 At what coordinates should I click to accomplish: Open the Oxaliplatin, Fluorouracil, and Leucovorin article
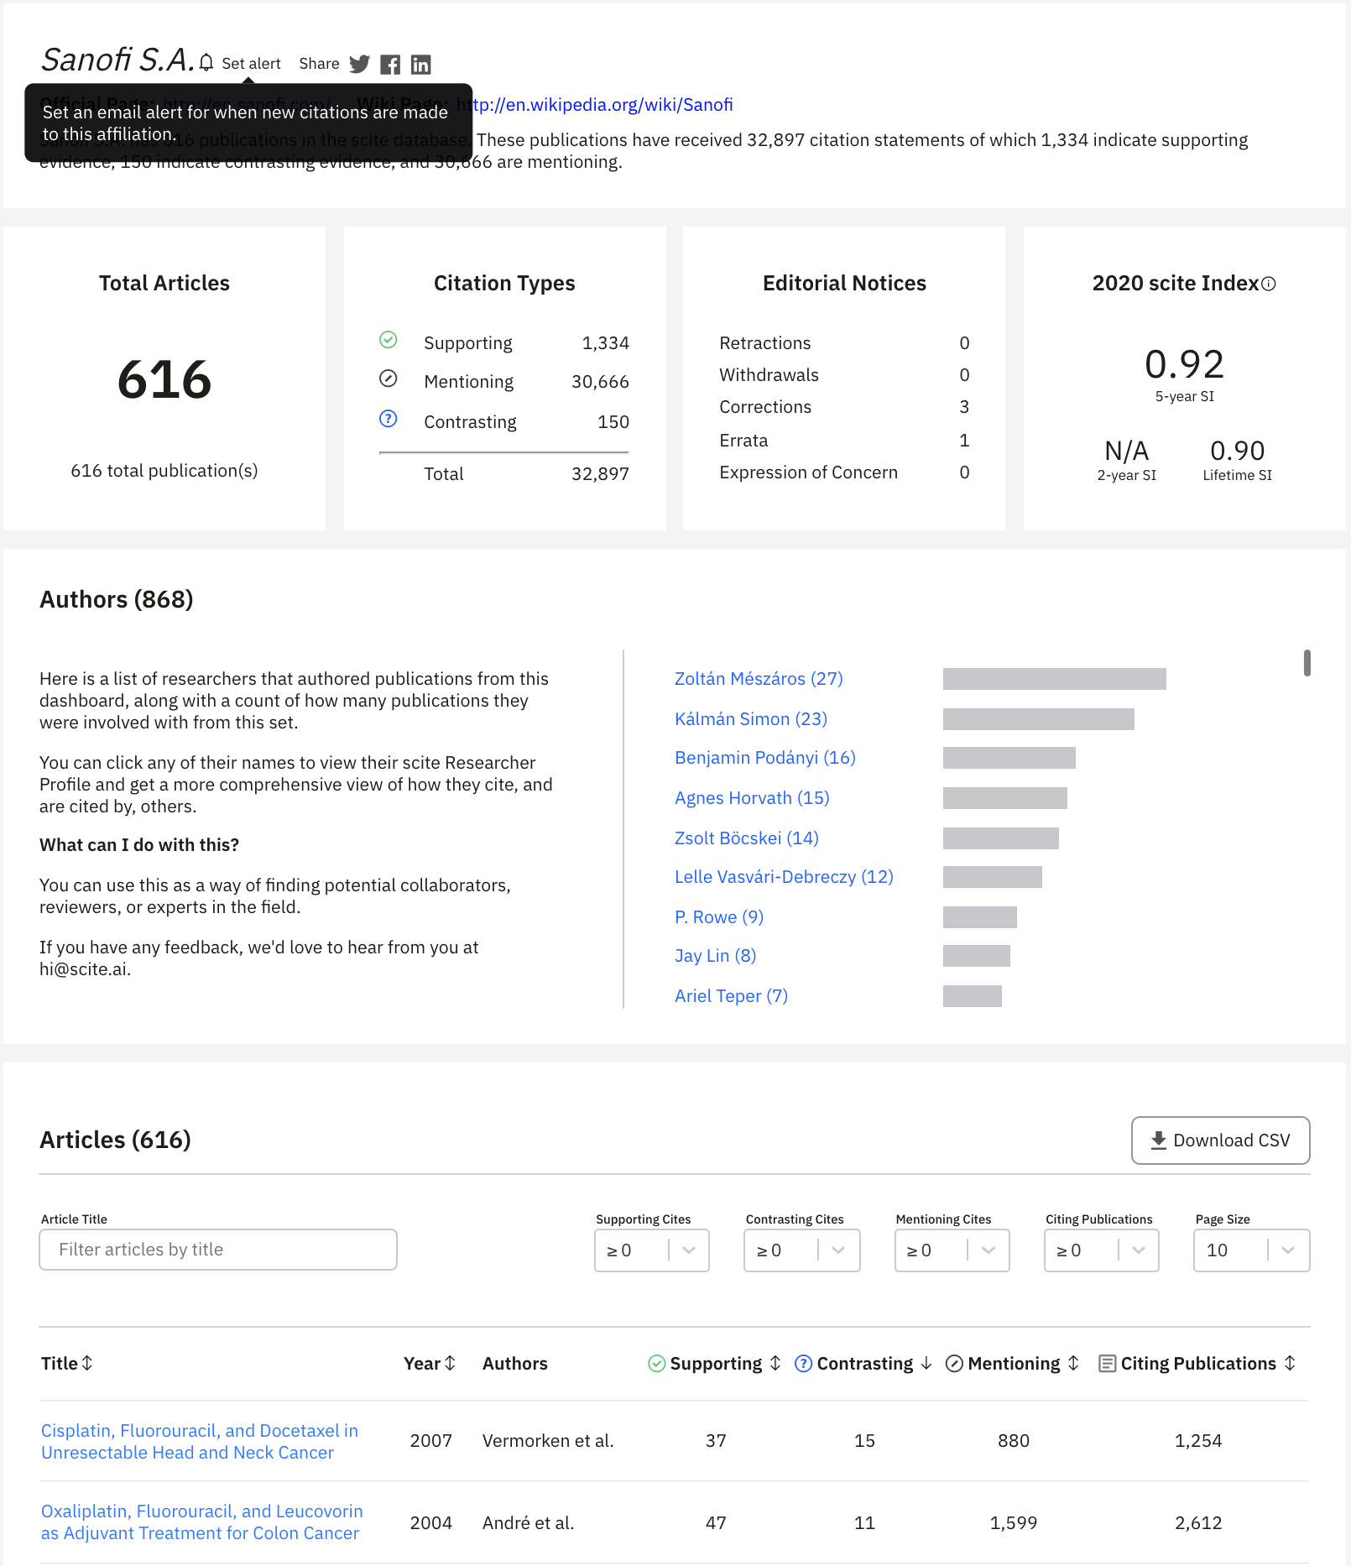202,1522
